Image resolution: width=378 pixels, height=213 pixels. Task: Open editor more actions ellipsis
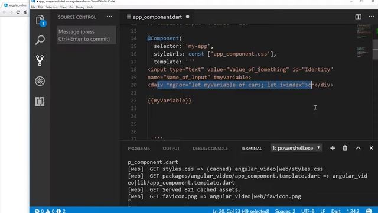[x=372, y=17]
